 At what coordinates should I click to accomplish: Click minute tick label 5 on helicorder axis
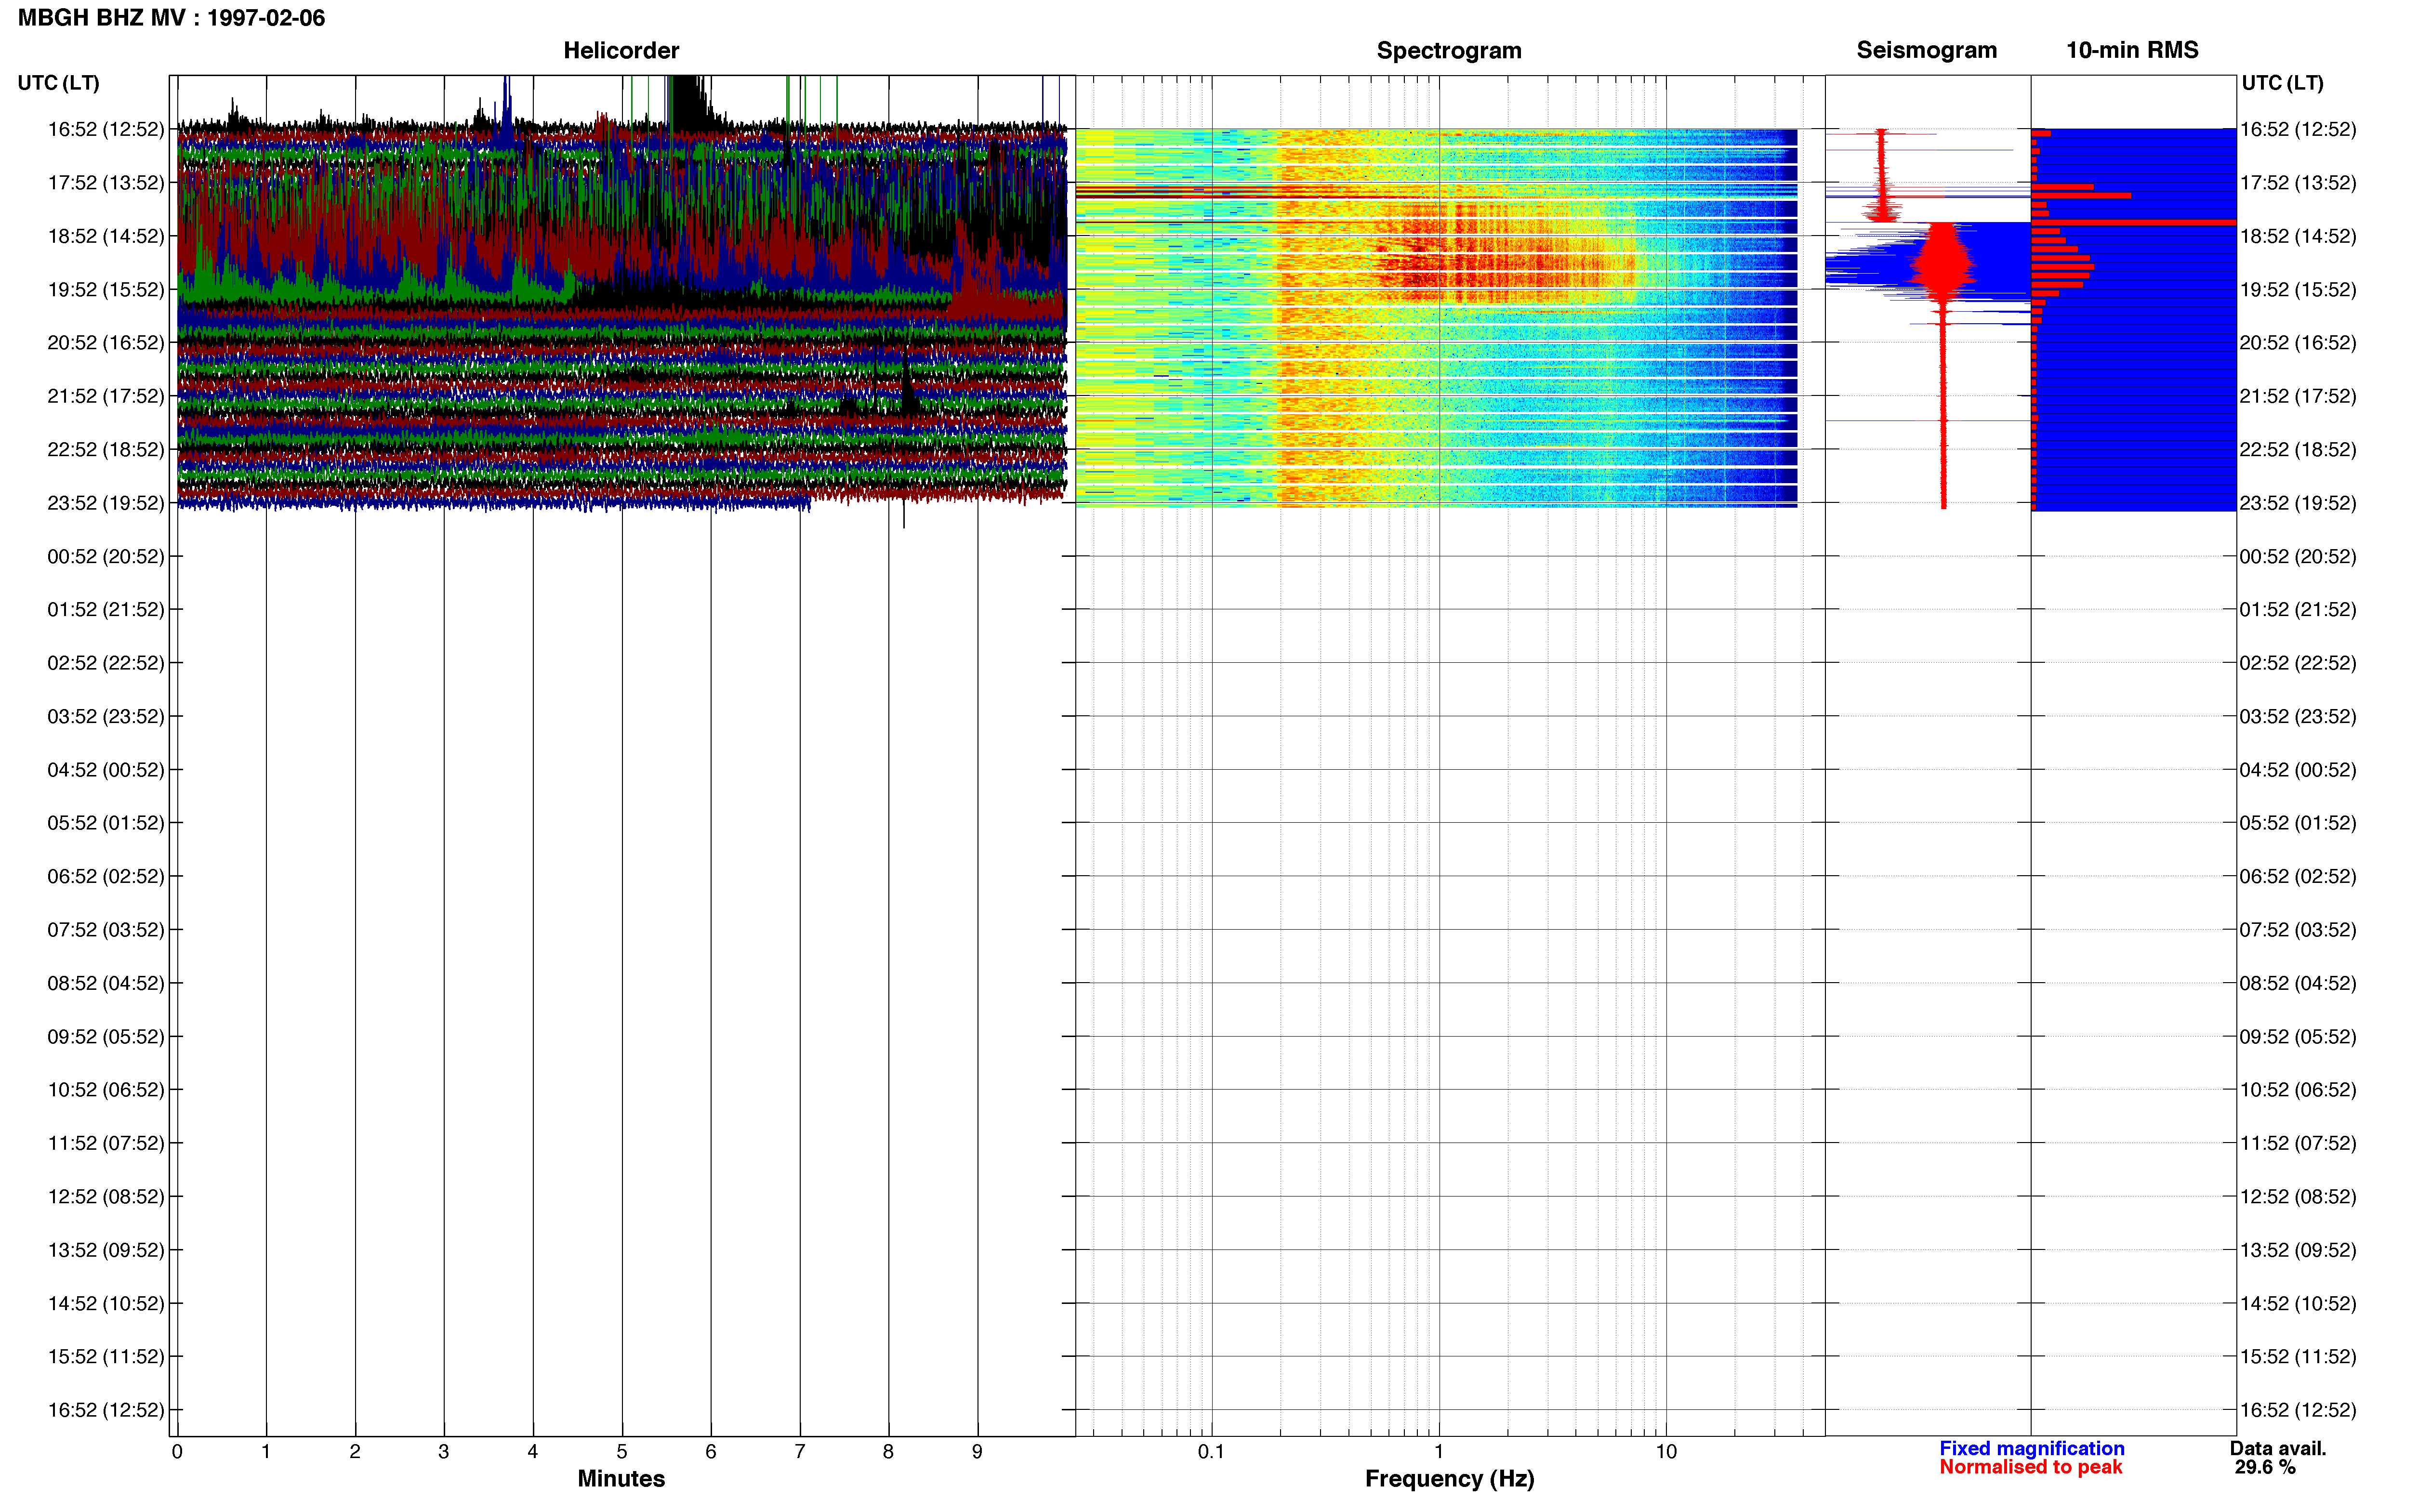(622, 1452)
